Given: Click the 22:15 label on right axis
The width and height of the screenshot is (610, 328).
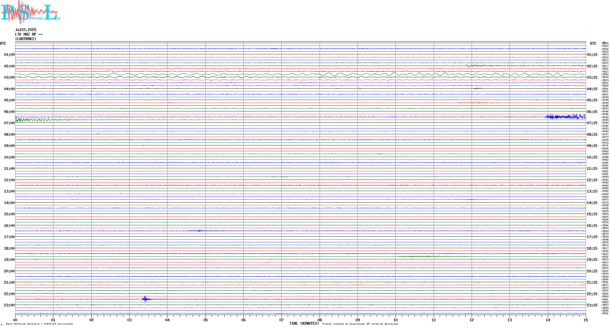Looking at the screenshot, I should coord(592,294).
